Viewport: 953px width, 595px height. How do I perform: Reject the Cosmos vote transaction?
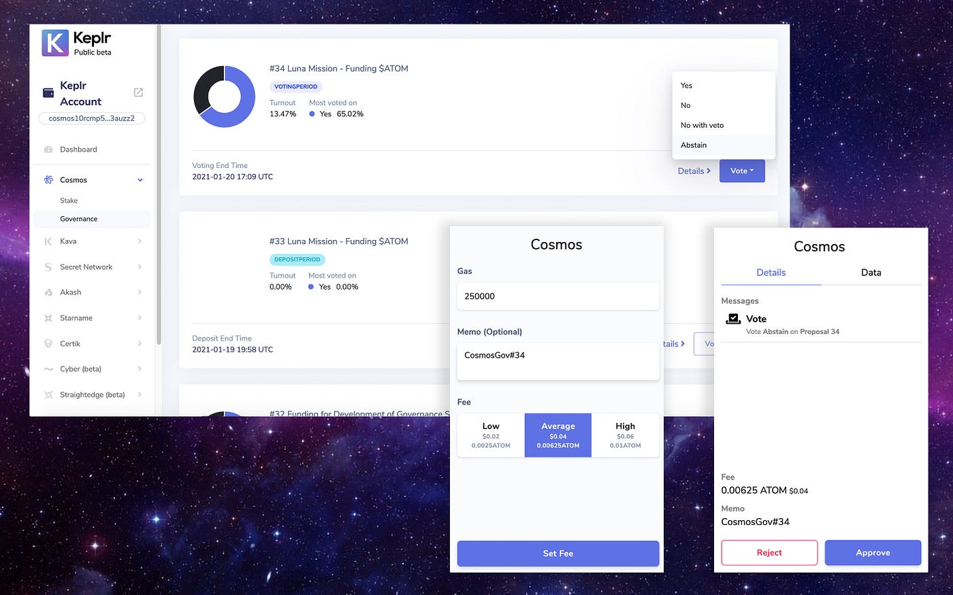pyautogui.click(x=769, y=553)
